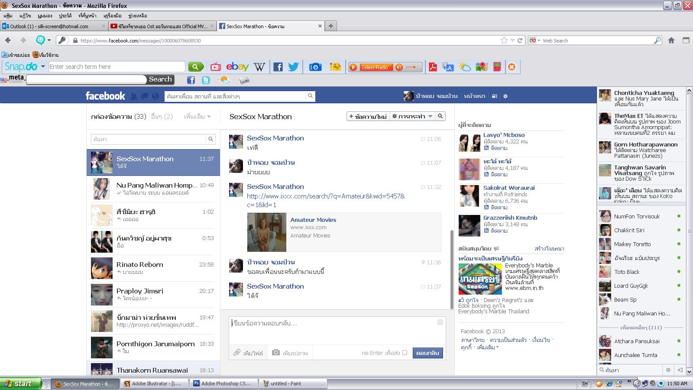The image size is (693, 390).
Task: Open the Create Ad link
Action: point(549,249)
